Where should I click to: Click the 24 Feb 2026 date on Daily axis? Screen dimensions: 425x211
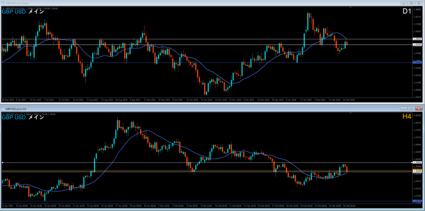pyautogui.click(x=348, y=100)
